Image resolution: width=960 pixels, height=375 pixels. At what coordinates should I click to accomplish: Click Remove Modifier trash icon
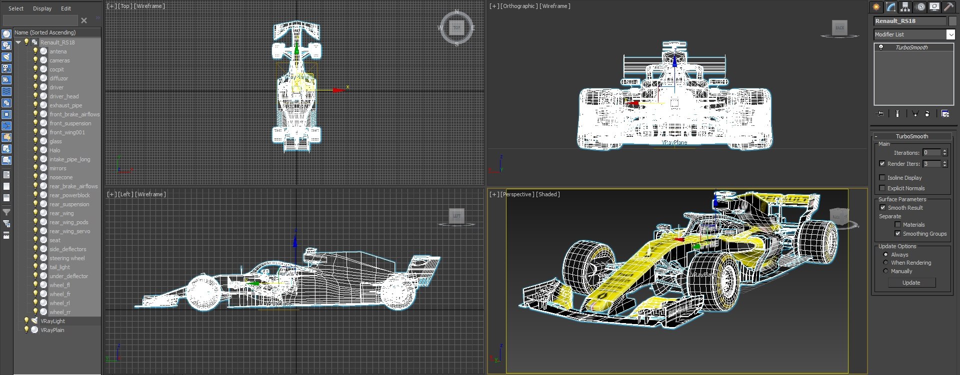(x=927, y=114)
